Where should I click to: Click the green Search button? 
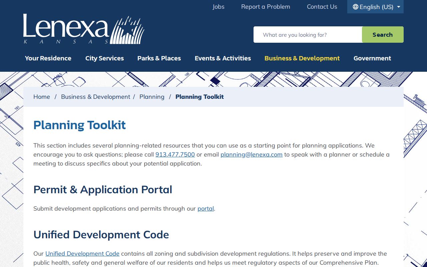(383, 35)
